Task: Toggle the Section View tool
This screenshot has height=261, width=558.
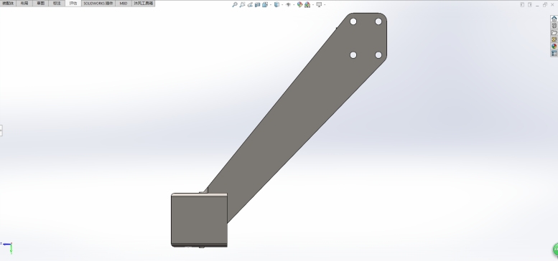Action: click(x=257, y=4)
